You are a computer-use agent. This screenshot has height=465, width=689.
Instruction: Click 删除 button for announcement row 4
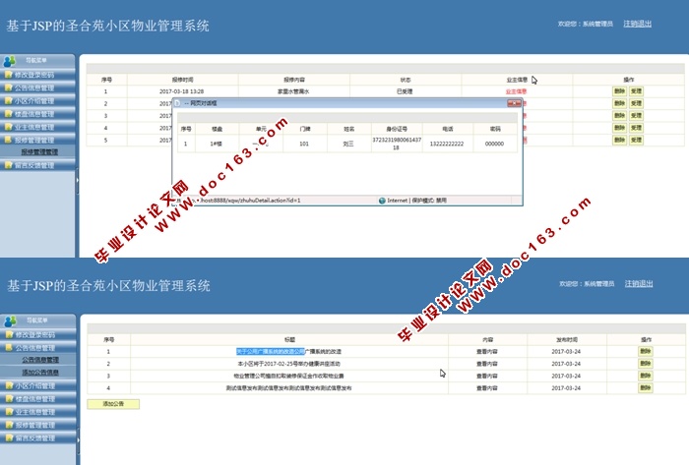[x=646, y=387]
